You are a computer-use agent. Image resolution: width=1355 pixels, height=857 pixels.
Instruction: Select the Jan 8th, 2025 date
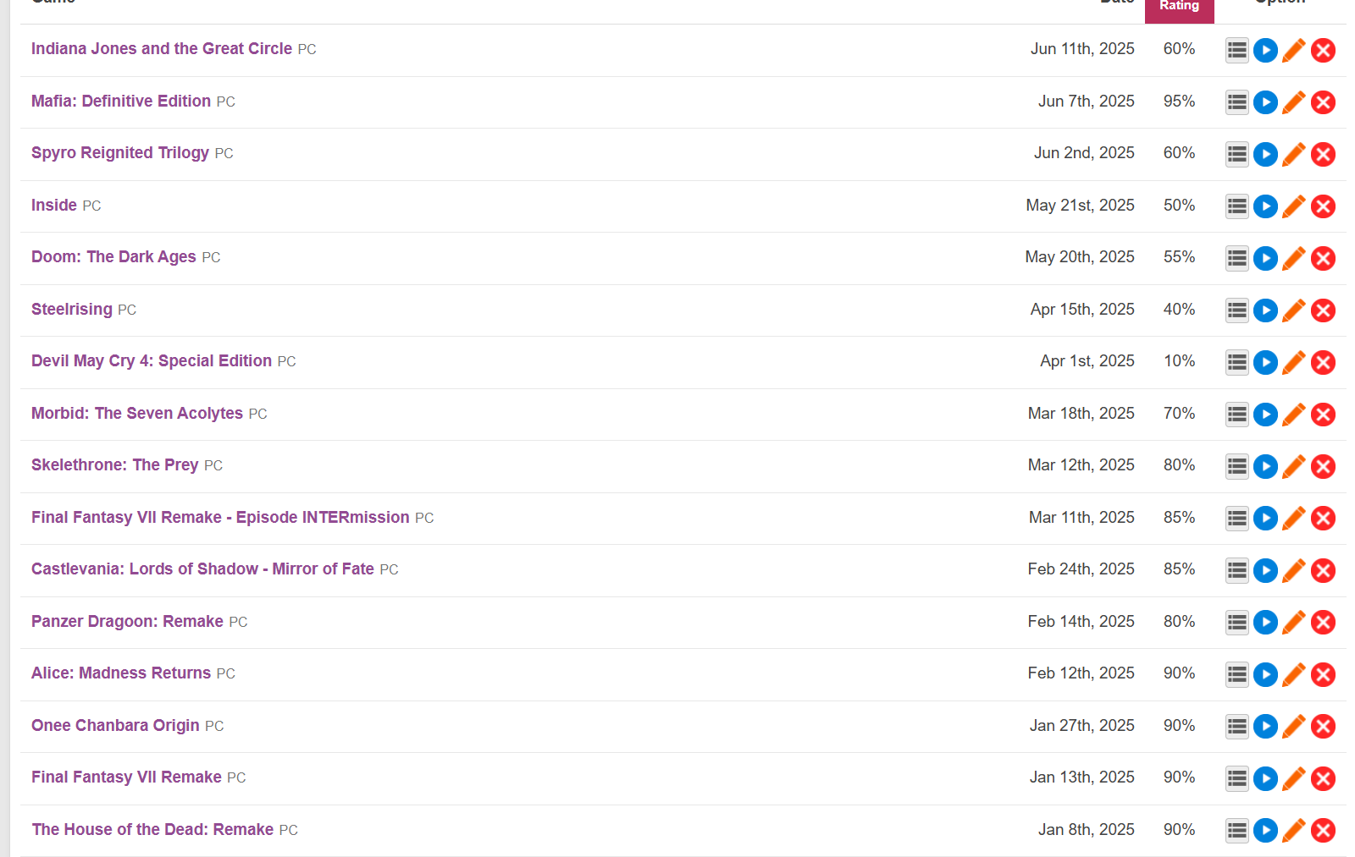[1087, 830]
